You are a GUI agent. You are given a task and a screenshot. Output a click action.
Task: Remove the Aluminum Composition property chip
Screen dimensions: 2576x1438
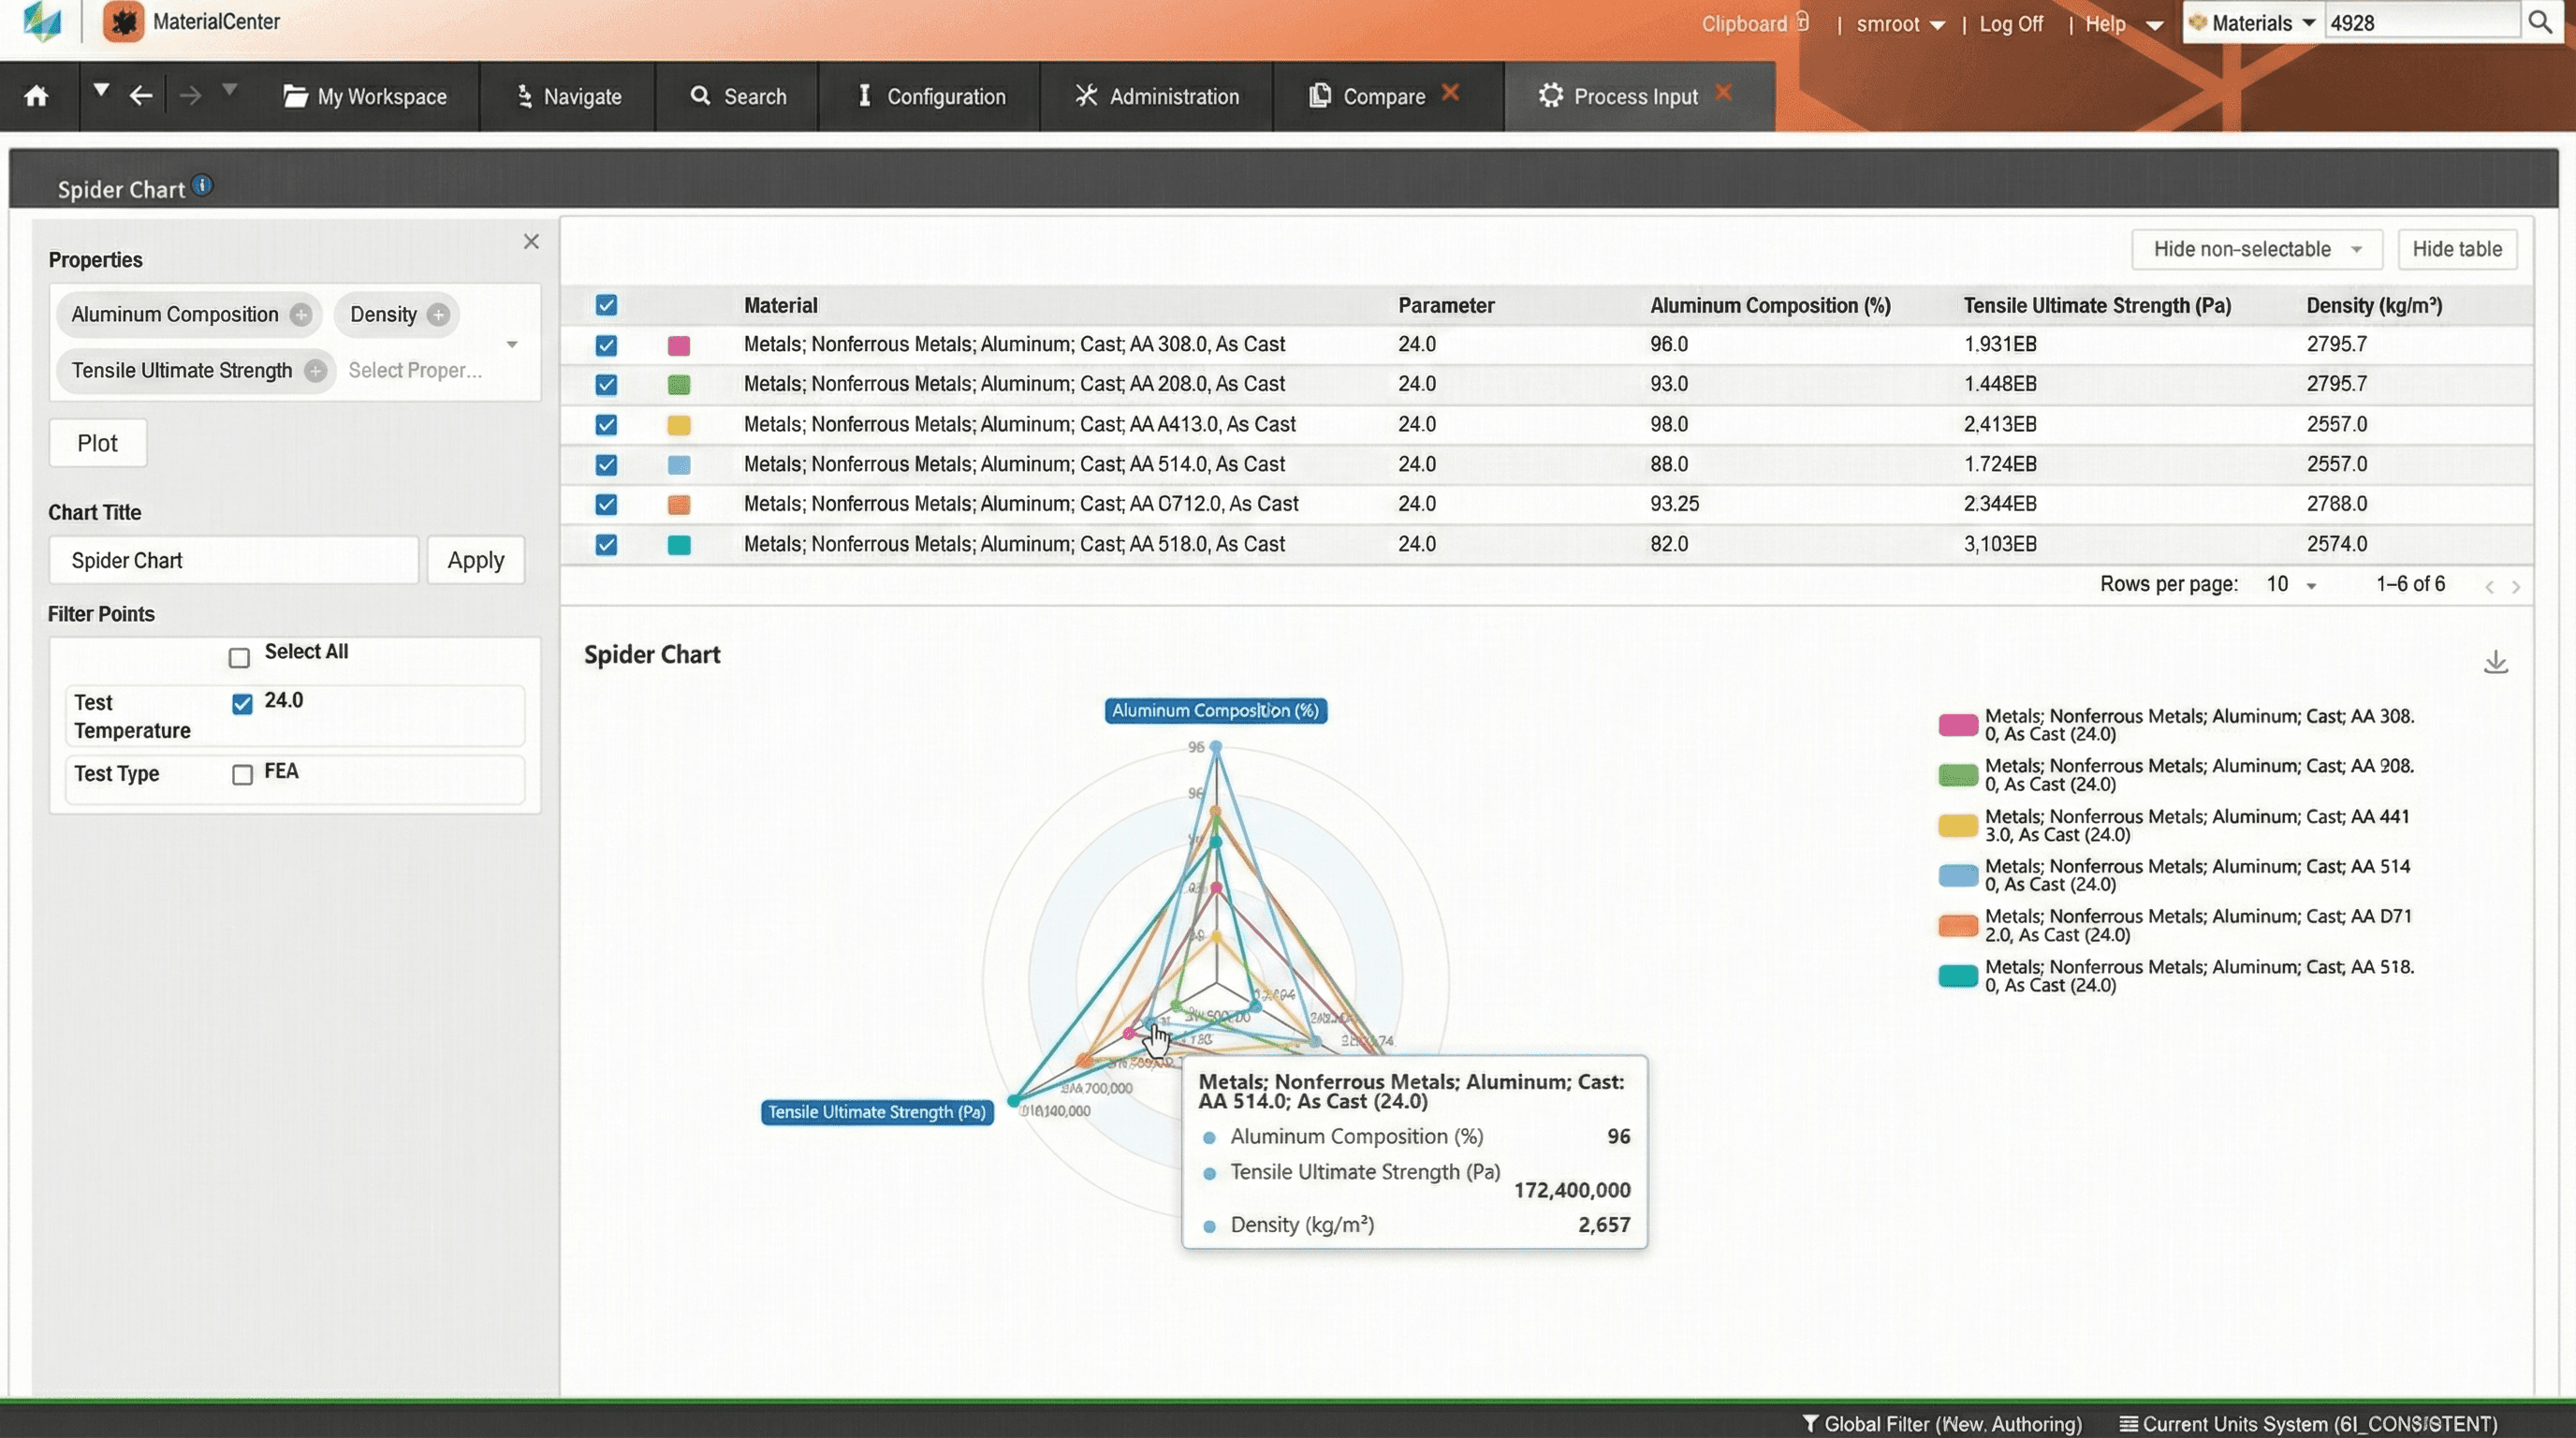point(301,315)
